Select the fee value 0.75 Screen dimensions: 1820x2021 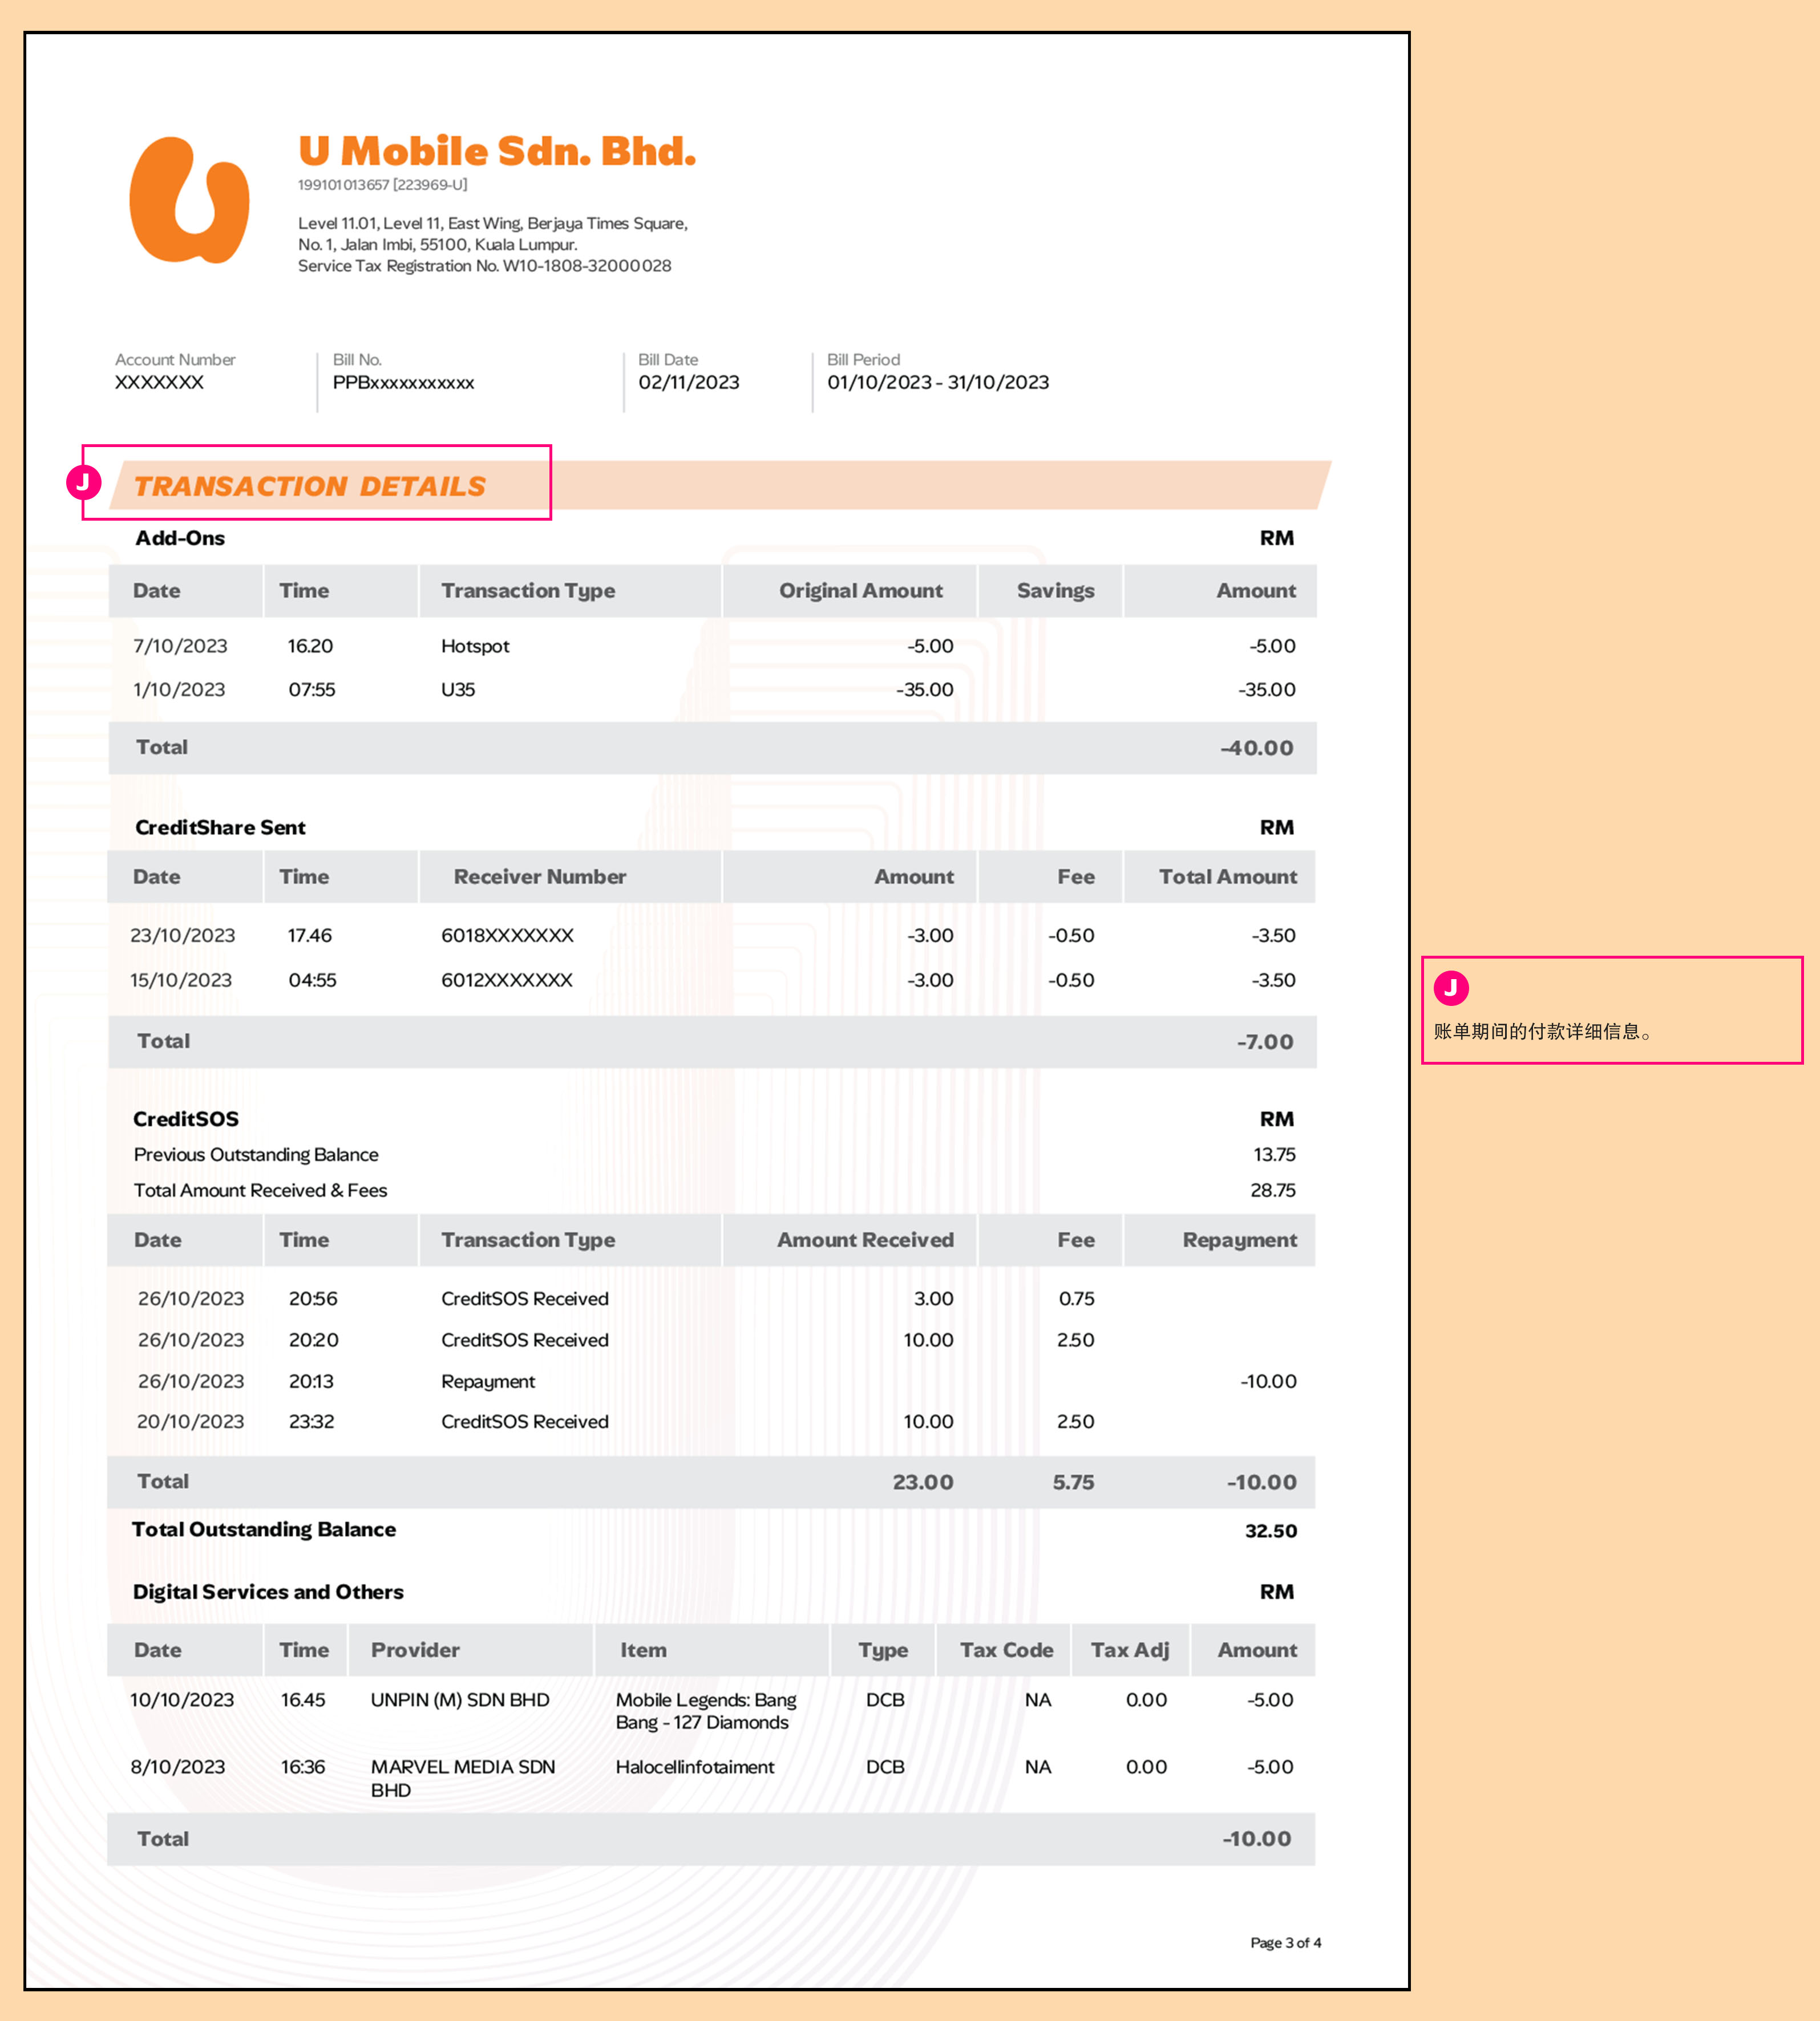click(1077, 1298)
